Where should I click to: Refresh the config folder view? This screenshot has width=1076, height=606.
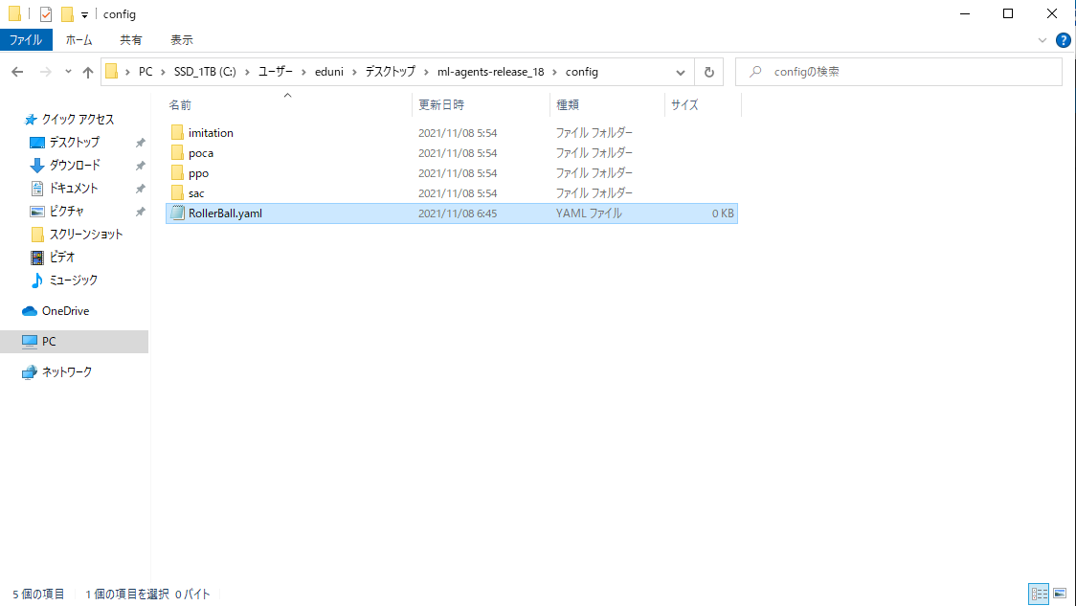point(708,72)
